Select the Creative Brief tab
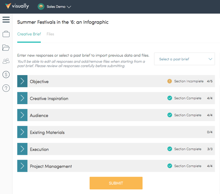This screenshot has width=220, height=194. 29,34
